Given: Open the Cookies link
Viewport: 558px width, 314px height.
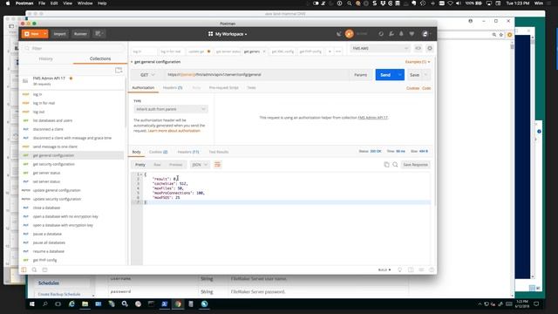Looking at the screenshot, I should click(412, 88).
